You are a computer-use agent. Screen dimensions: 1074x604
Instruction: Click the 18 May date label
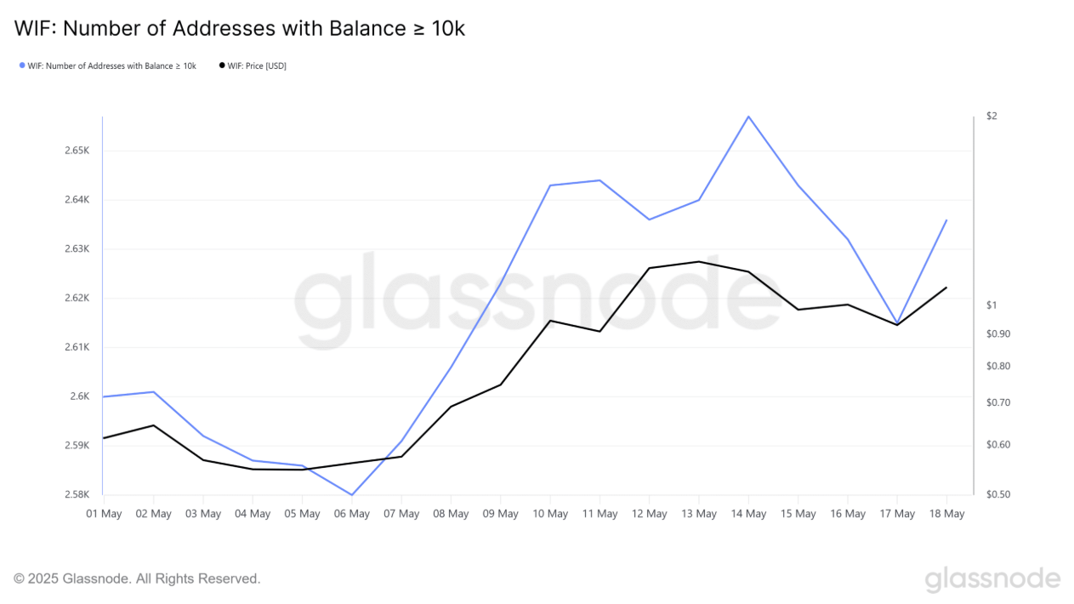click(x=946, y=514)
